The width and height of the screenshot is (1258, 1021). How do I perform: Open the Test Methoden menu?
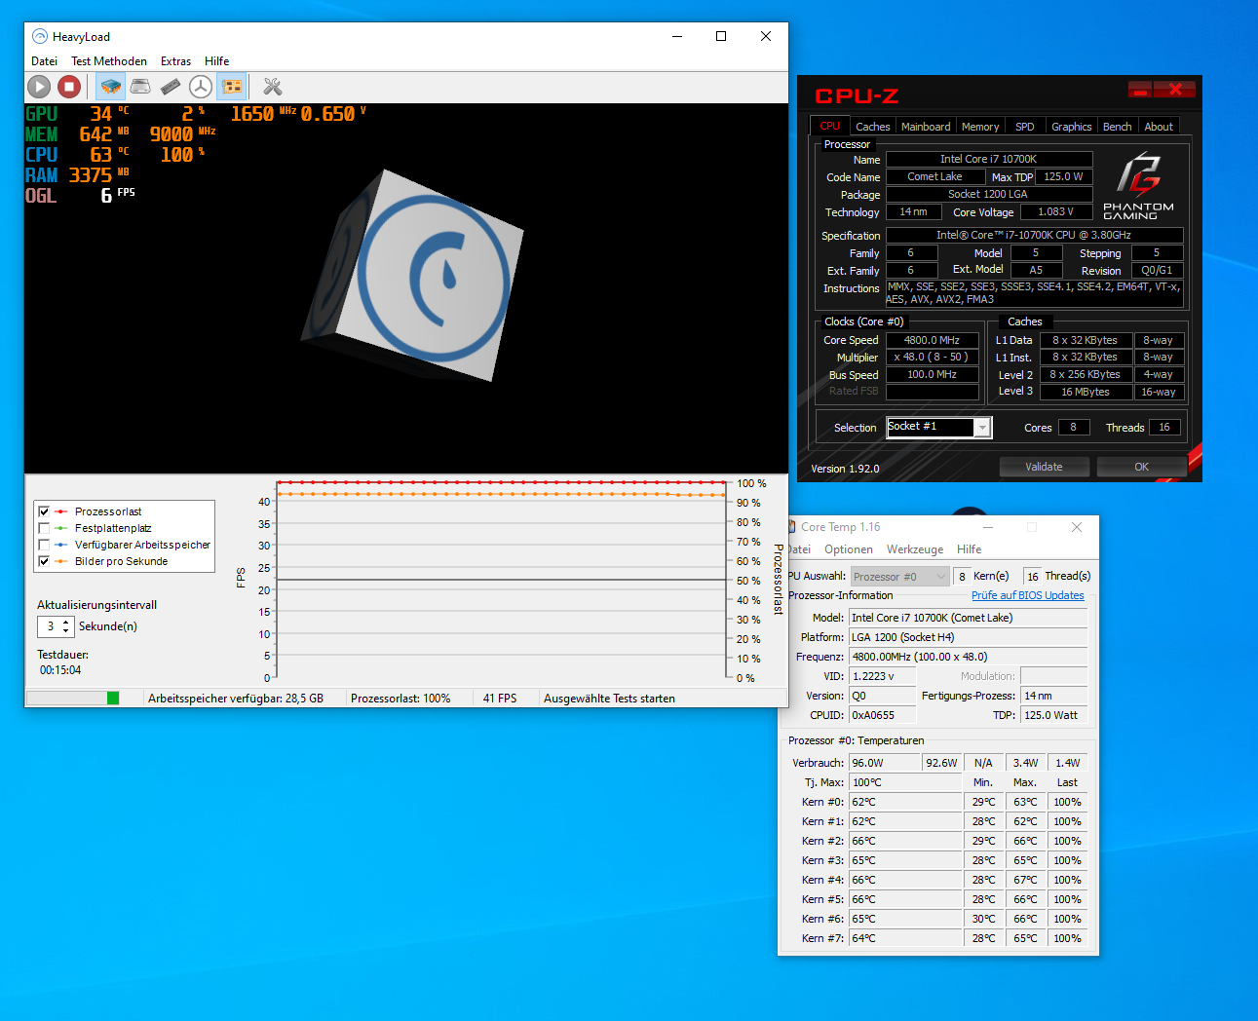click(x=109, y=60)
